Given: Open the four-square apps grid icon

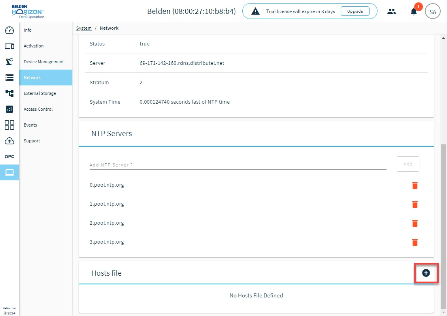Looking at the screenshot, I should [x=9, y=125].
